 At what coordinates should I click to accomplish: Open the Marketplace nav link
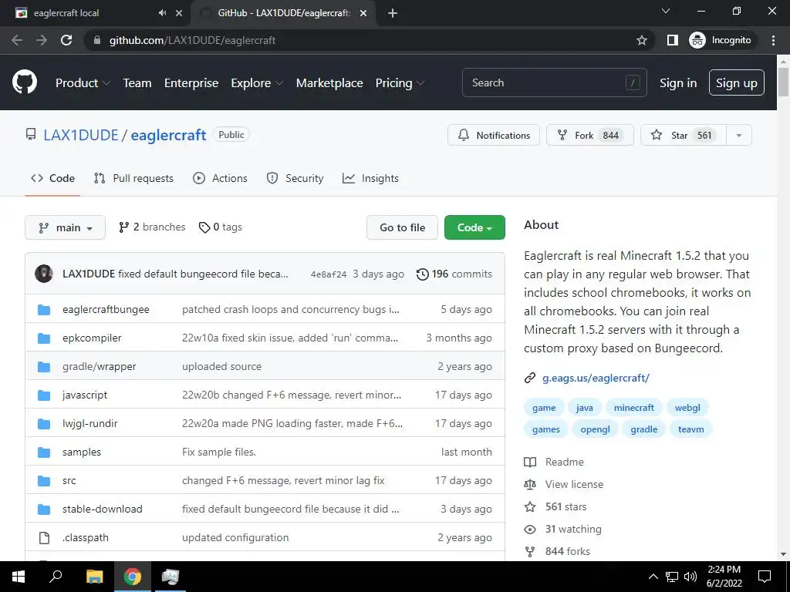pos(329,83)
